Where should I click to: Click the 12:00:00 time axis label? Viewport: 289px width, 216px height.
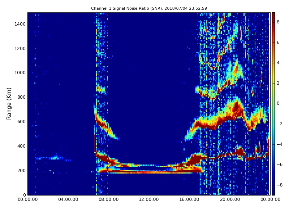149,199
